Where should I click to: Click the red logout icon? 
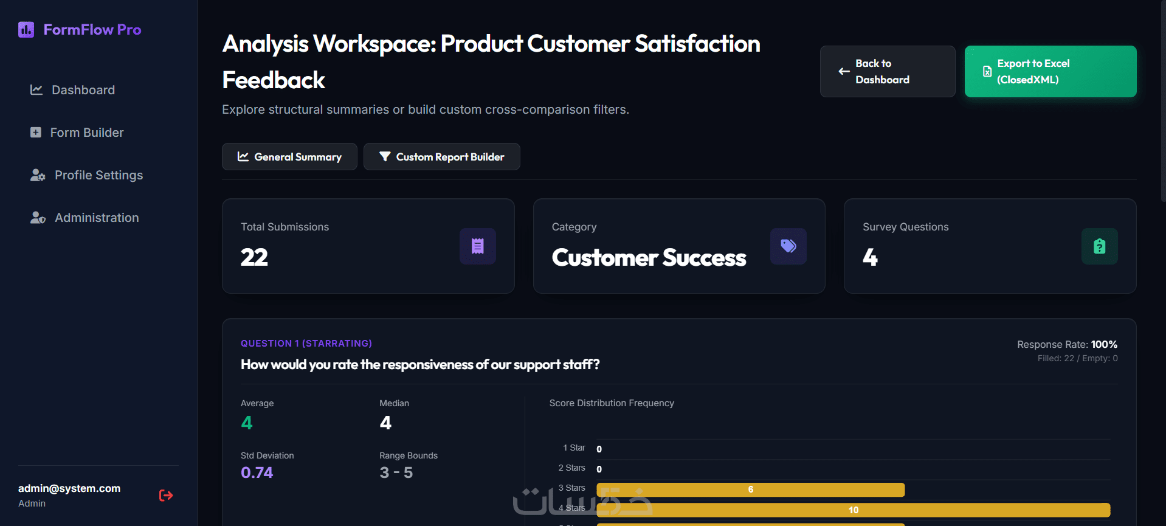pos(166,496)
